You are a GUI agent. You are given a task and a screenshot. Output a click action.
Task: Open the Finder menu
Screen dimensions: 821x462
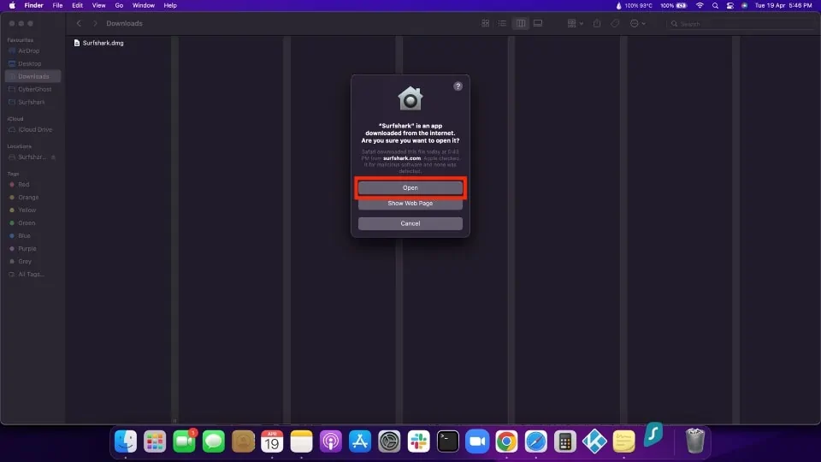(x=34, y=5)
